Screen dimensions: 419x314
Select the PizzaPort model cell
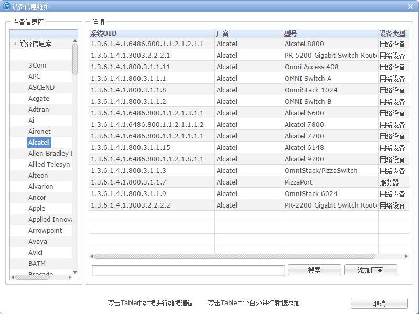330,182
